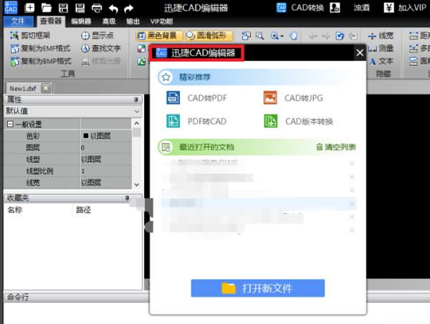Screen dimensions: 430x324
Task: Click the user account icon
Action: click(x=335, y=8)
